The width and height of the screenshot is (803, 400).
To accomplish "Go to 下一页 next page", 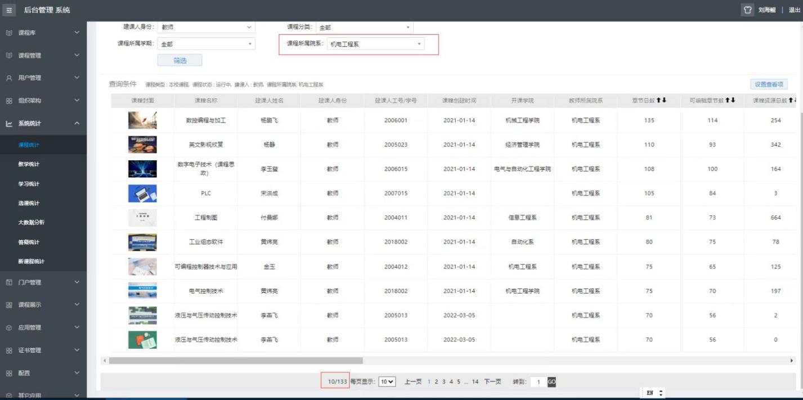I will 492,382.
